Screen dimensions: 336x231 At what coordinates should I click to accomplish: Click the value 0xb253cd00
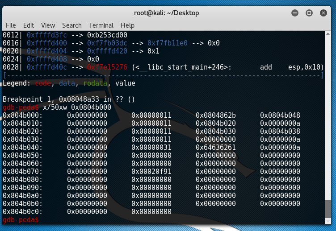pyautogui.click(x=107, y=35)
